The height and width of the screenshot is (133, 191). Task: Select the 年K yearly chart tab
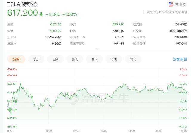[x=133, y=59]
